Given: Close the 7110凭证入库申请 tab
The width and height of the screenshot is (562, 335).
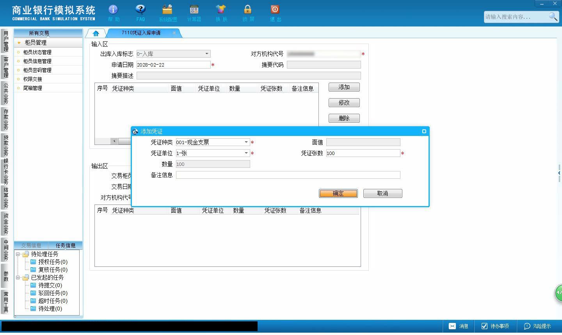Looking at the screenshot, I should pos(174,33).
